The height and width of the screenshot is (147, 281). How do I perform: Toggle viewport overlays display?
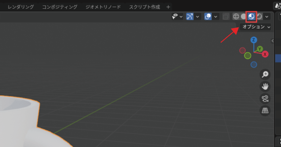click(x=208, y=17)
